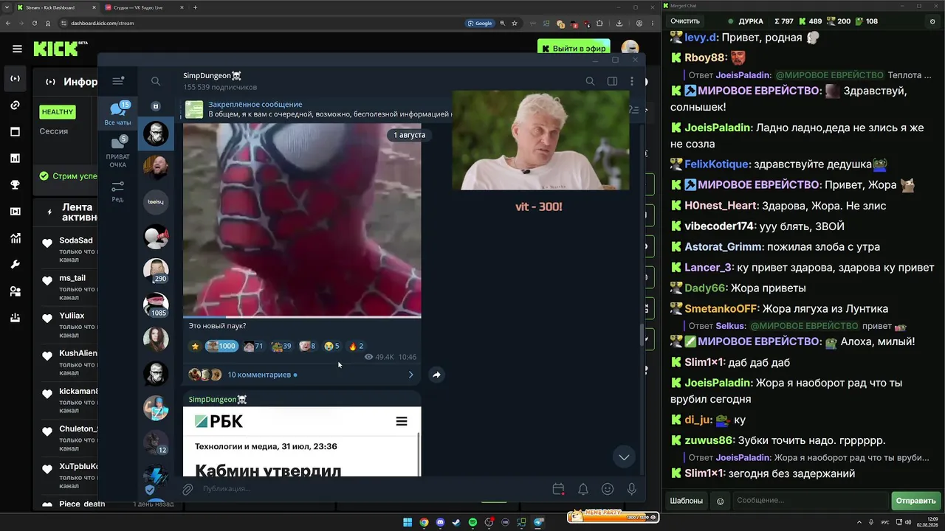This screenshot has height=531, width=945.
Task: Open the Kick sidebar trophy icon
Action: (15, 185)
